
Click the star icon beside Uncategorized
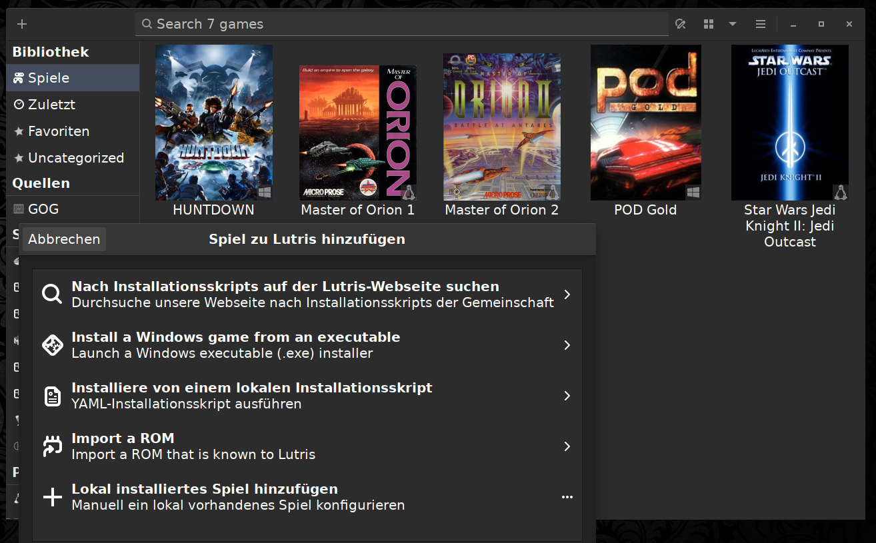(19, 158)
